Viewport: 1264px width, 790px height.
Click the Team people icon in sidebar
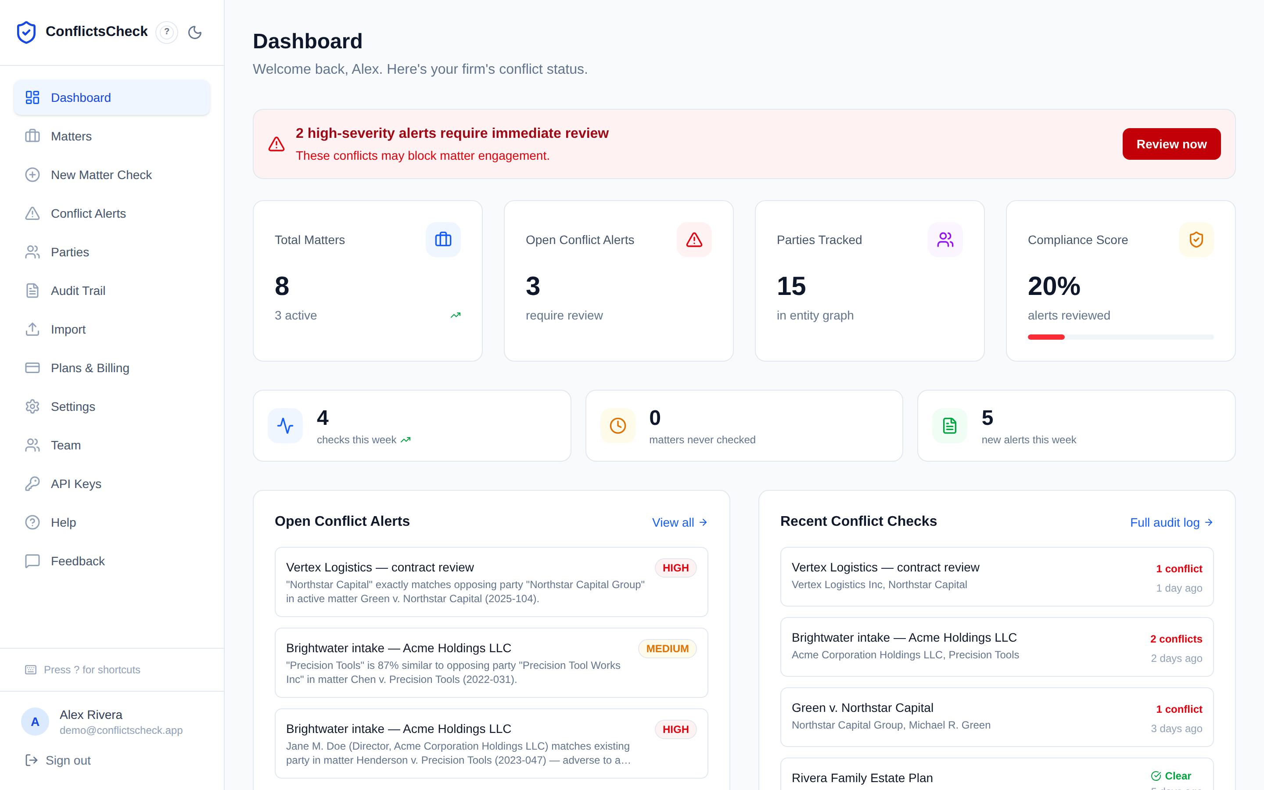coord(32,445)
